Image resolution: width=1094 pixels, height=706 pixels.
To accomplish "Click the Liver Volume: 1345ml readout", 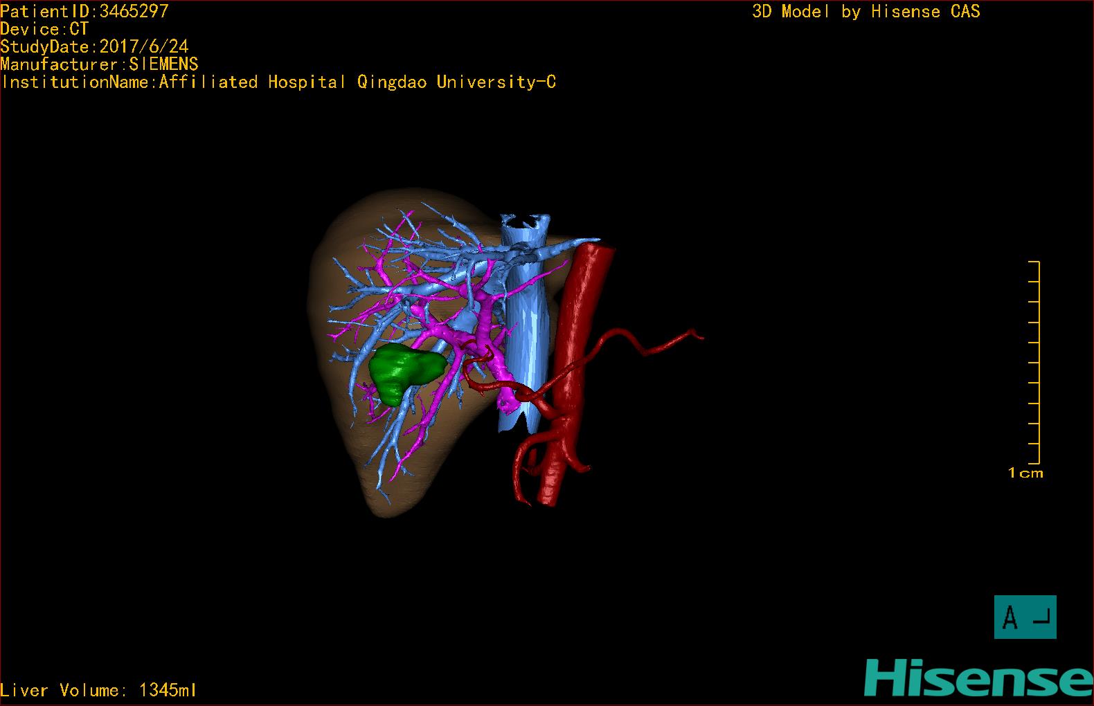I will (x=98, y=690).
